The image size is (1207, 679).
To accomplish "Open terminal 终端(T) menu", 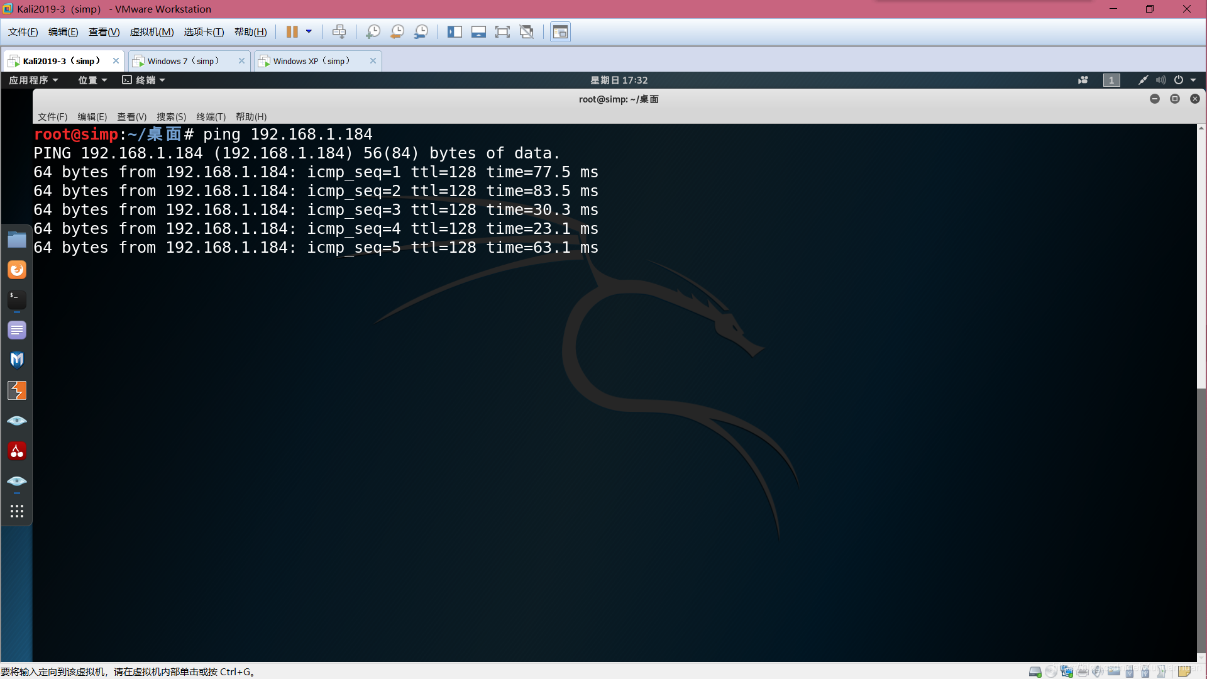I will [211, 117].
